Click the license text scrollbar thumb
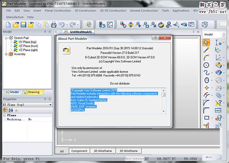This screenshot has width=229, height=163. (x=163, y=95)
